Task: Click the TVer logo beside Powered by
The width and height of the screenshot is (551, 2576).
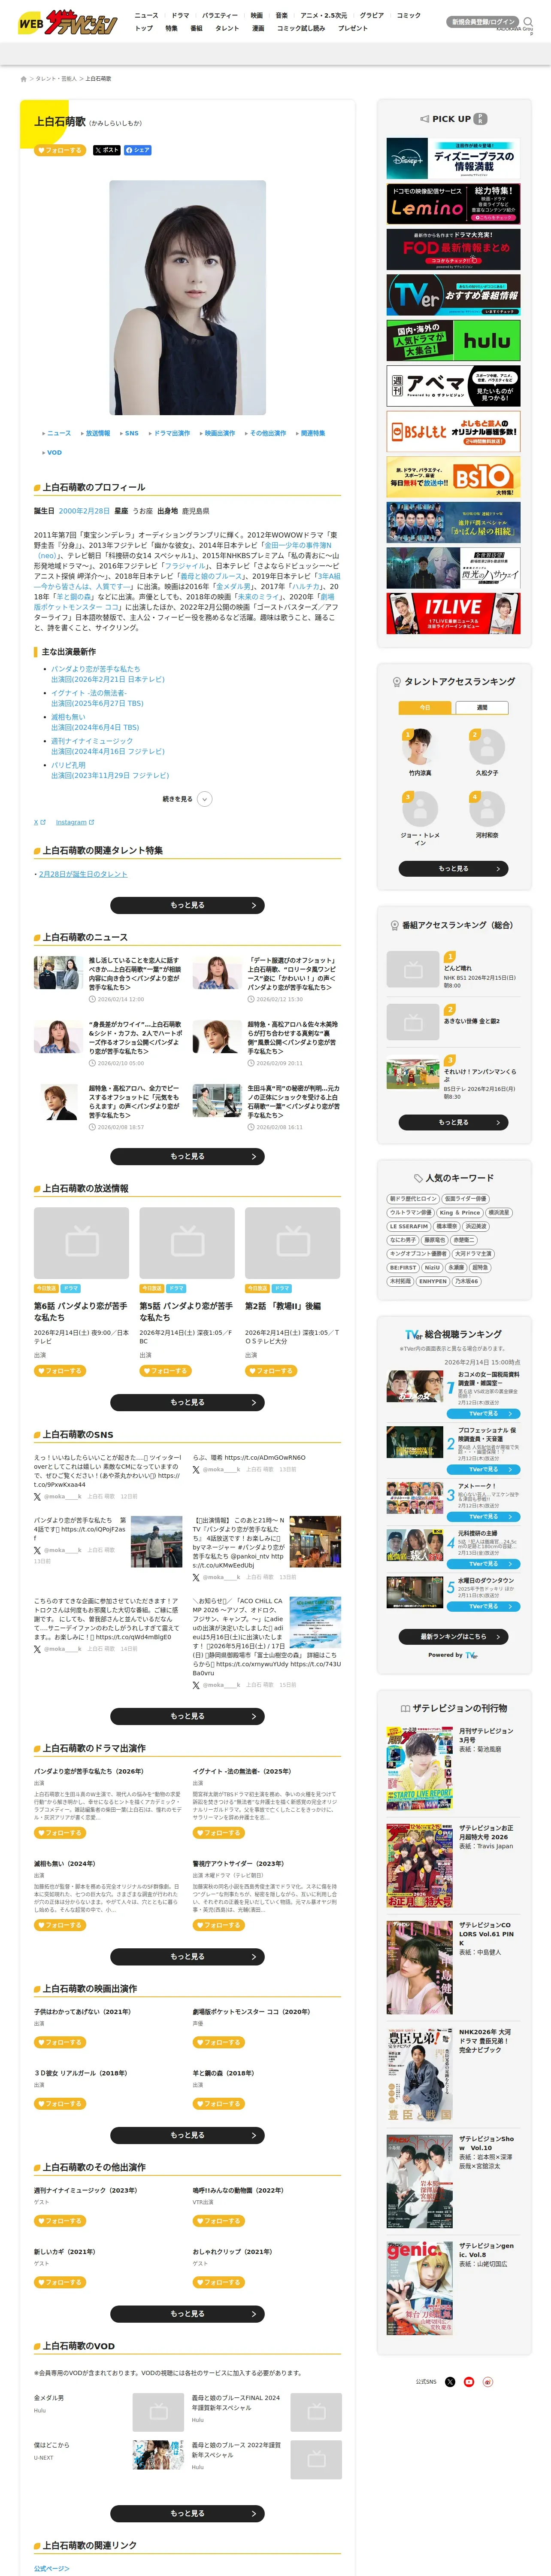Action: pos(472,1655)
